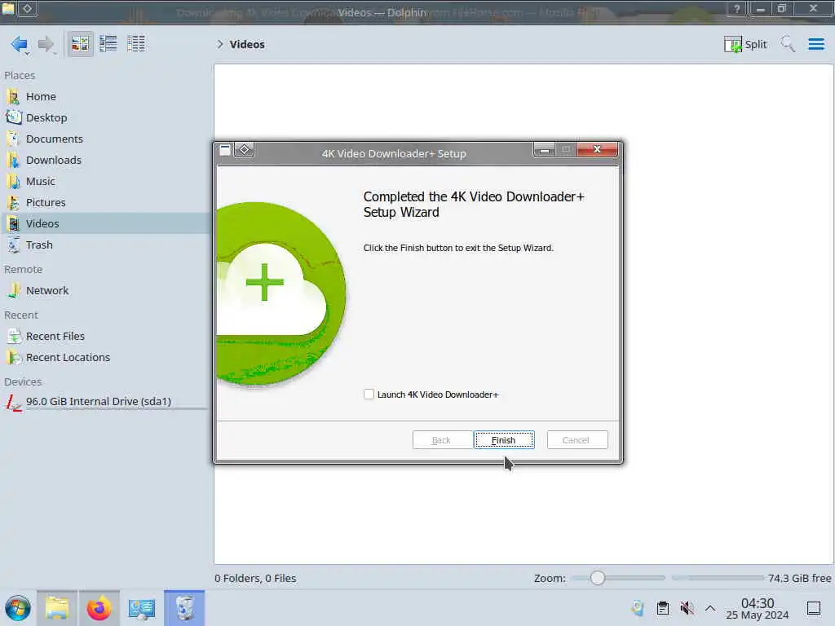Click the Back button in setup wizard
This screenshot has width=835, height=626.
coord(443,440)
